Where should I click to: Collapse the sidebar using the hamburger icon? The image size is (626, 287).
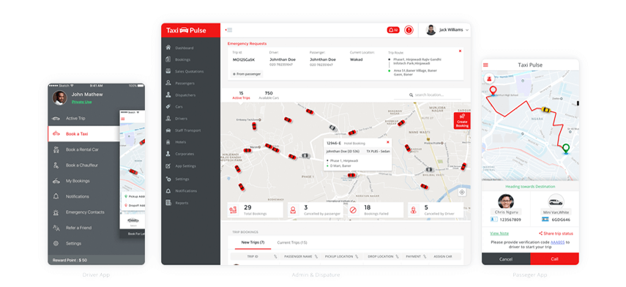[x=228, y=30]
